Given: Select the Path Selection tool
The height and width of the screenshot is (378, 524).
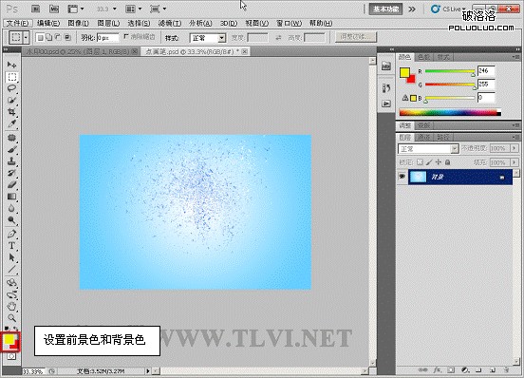Looking at the screenshot, I should point(11,257).
